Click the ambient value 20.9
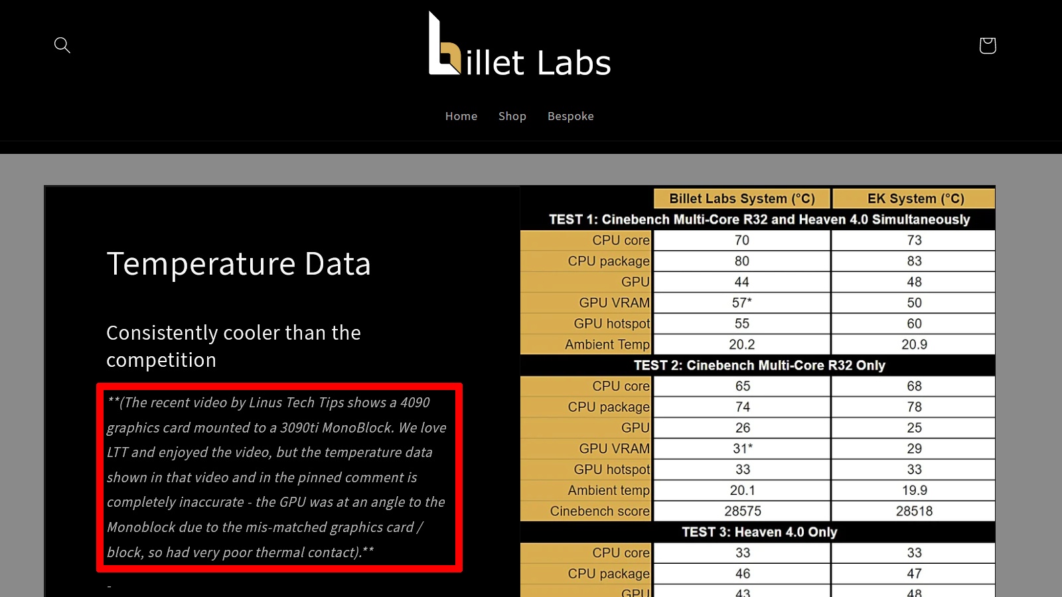Image resolution: width=1062 pixels, height=597 pixels. coord(915,345)
